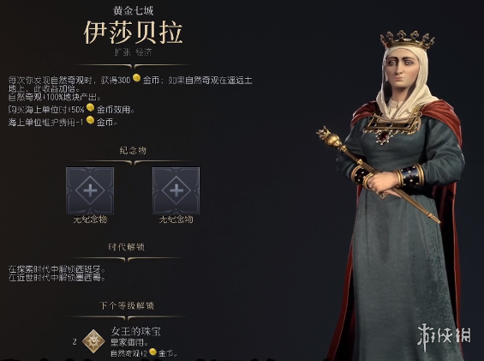
Task: Select the 经济 attribute tag
Action: [x=144, y=52]
